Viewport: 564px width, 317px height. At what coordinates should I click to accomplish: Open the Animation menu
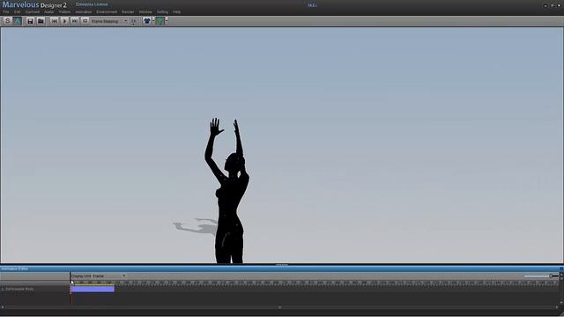(x=84, y=11)
